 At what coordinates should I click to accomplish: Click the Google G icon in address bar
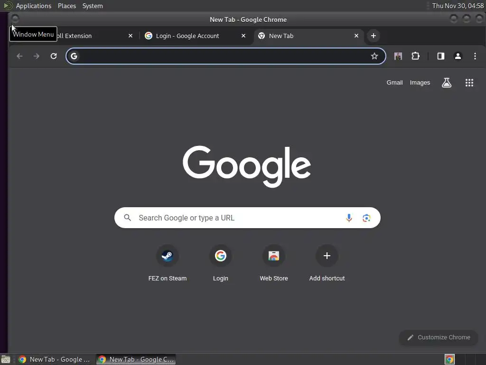(74, 56)
